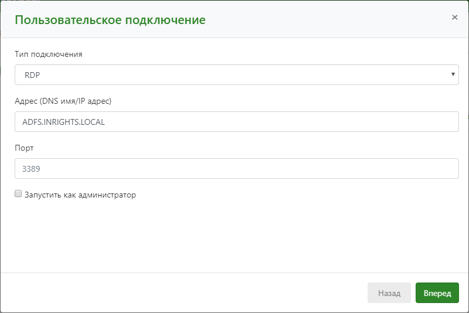Enable the Запустить как администратор checkbox
This screenshot has width=469, height=313.
click(18, 193)
